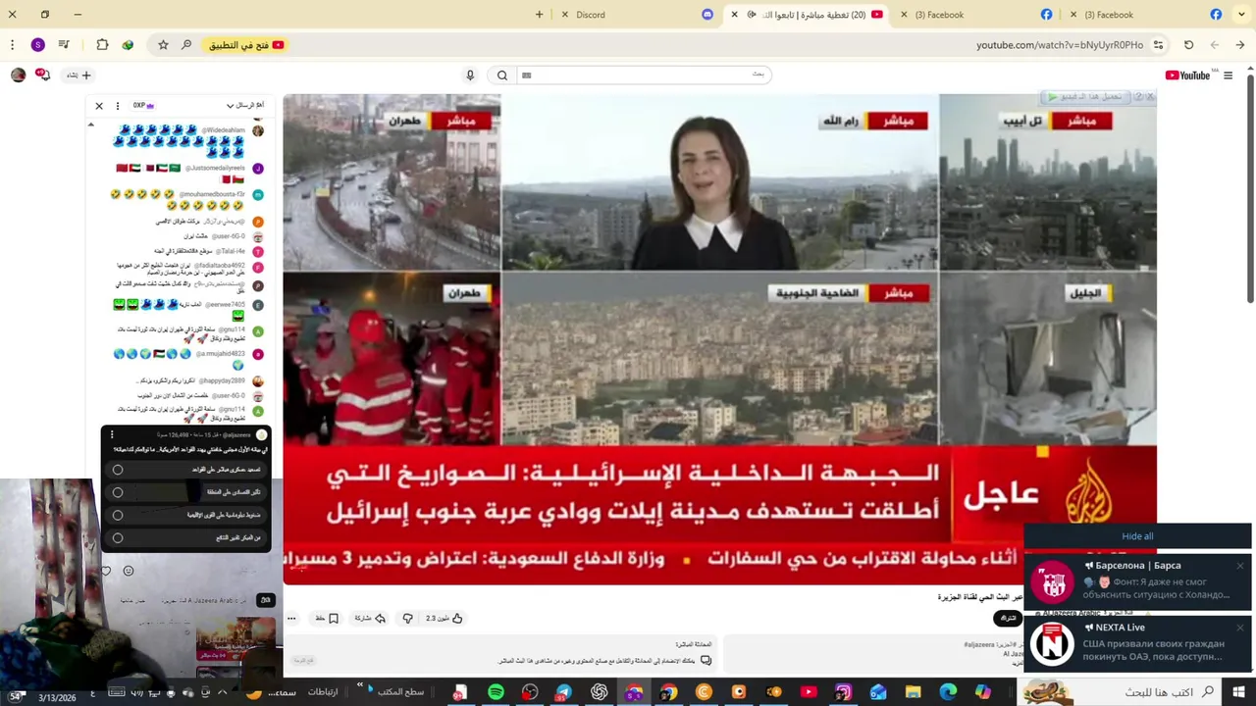Viewport: 1256px width, 706px height.
Task: Select the third poll option radio button
Action: pos(118,515)
